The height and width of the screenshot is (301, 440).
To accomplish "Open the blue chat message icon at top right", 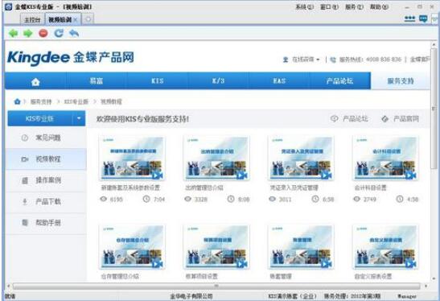I will point(423,19).
